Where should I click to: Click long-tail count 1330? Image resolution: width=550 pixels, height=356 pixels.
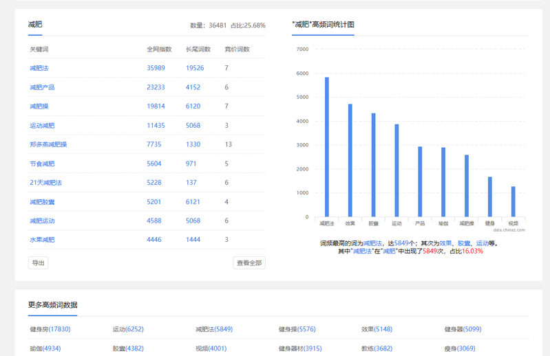[193, 144]
